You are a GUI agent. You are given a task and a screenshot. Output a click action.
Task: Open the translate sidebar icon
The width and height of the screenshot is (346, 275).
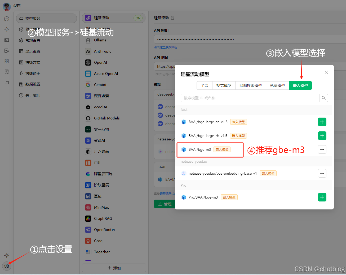[x=7, y=50]
